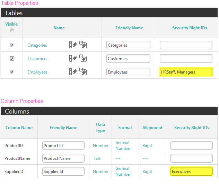The image size is (219, 184).
Task: Sort by Friendly Name header in Tables
Action: 129,28
